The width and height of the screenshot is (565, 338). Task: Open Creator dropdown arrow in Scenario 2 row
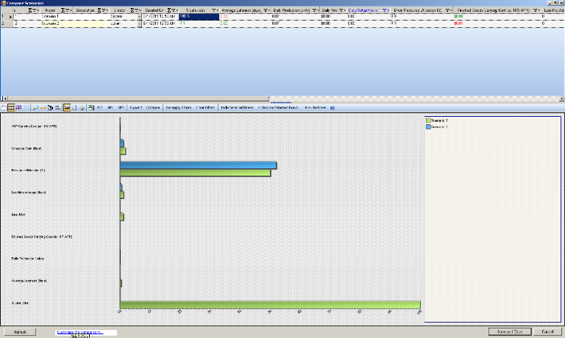click(140, 24)
